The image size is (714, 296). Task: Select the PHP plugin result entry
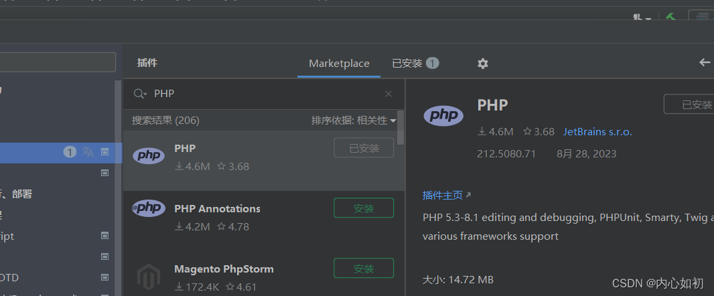pos(255,158)
